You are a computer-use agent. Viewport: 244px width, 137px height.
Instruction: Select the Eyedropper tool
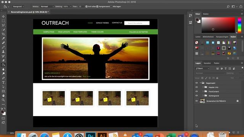coord(3,38)
